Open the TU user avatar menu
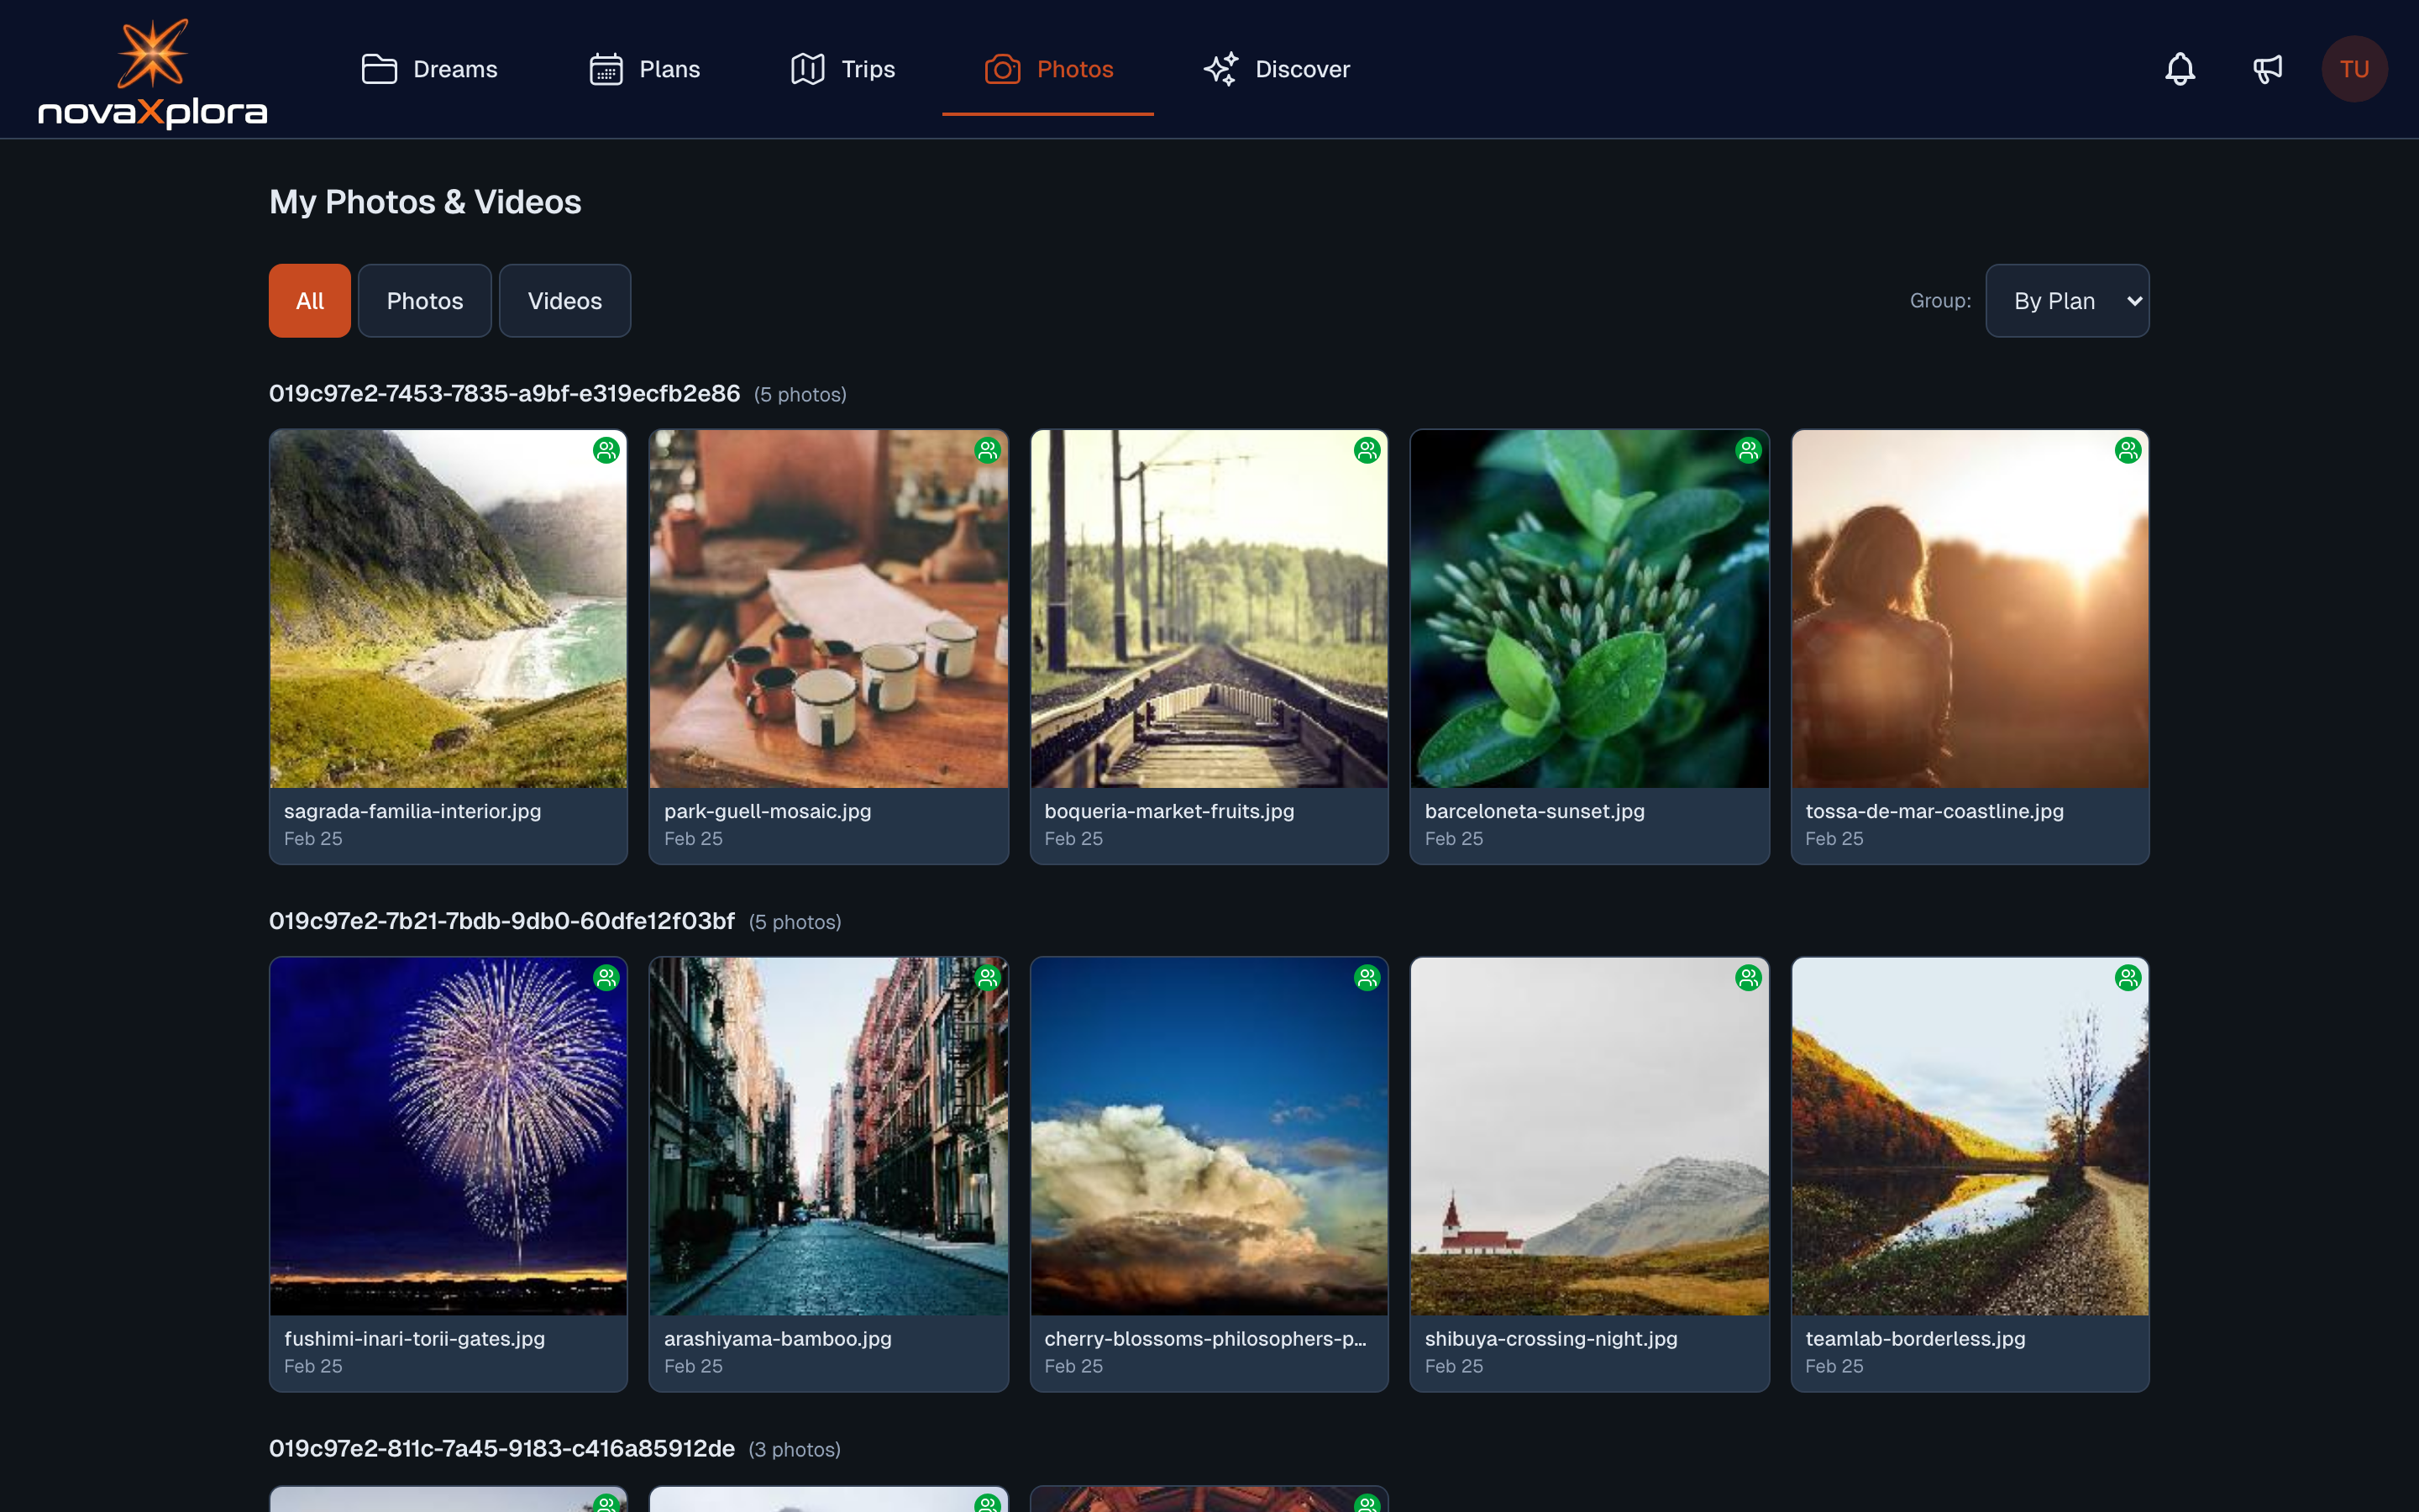The height and width of the screenshot is (1512, 2419). click(x=2353, y=69)
